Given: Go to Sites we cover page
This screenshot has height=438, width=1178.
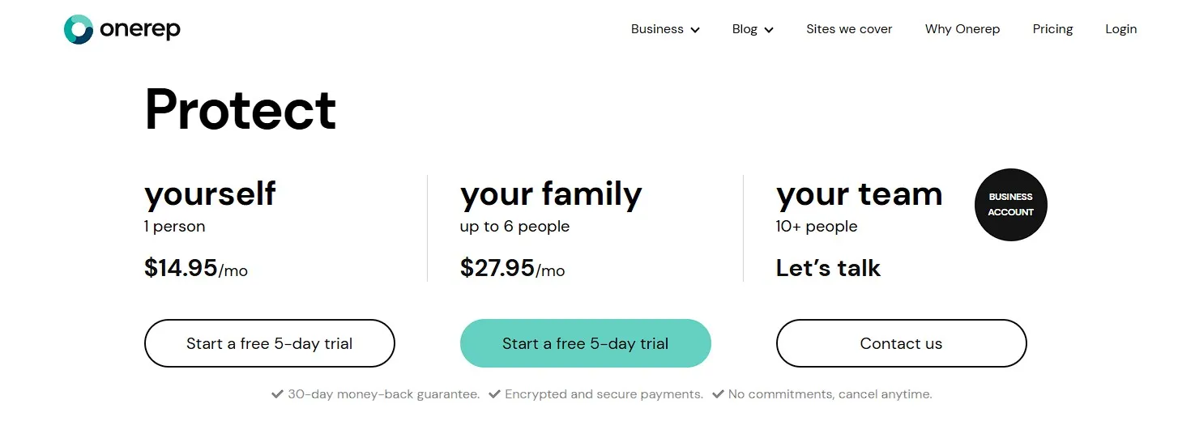Looking at the screenshot, I should click(849, 29).
